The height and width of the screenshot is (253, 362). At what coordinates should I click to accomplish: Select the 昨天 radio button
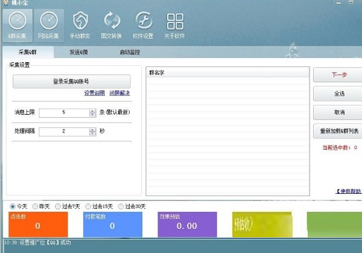coord(36,206)
